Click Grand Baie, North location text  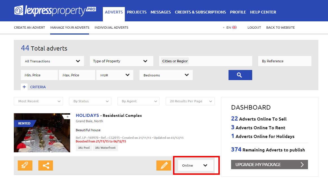[89, 121]
